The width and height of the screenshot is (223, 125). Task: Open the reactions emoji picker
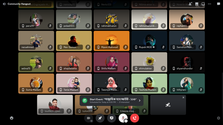(x=11, y=118)
